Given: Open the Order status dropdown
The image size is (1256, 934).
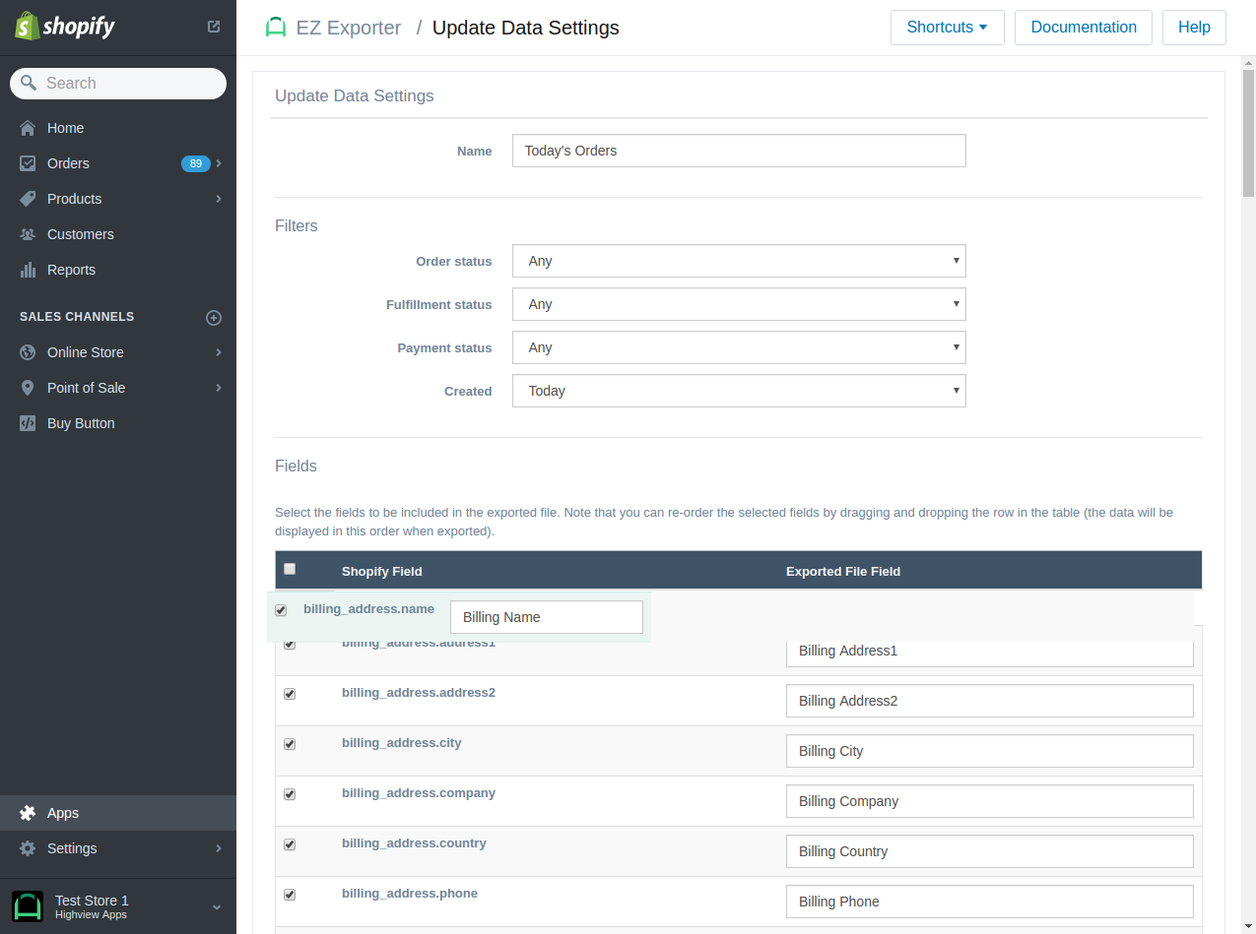Looking at the screenshot, I should [739, 261].
